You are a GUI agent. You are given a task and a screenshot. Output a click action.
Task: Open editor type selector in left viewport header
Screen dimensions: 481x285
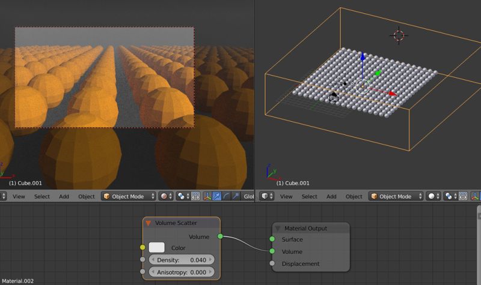tap(3, 196)
